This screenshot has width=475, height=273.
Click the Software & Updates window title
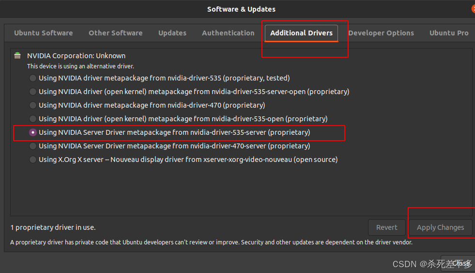tap(241, 9)
